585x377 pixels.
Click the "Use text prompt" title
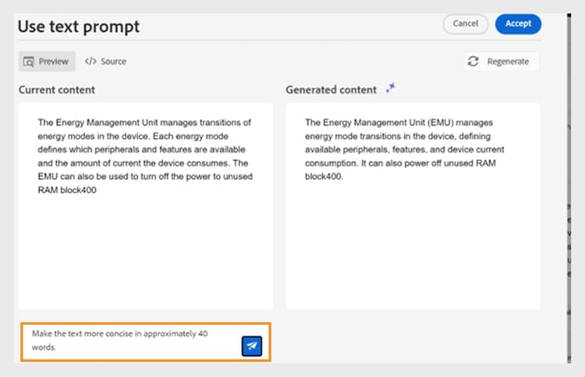79,26
